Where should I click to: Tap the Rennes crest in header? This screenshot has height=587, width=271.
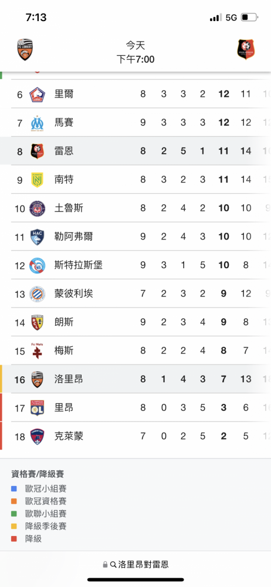click(246, 50)
